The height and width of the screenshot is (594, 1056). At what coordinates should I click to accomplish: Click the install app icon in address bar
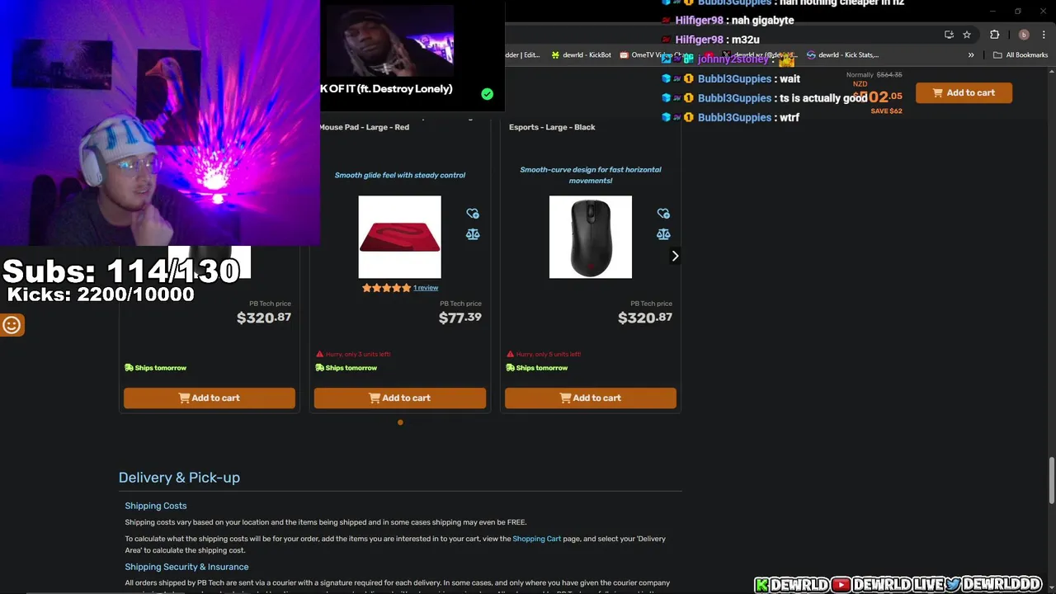tap(949, 35)
